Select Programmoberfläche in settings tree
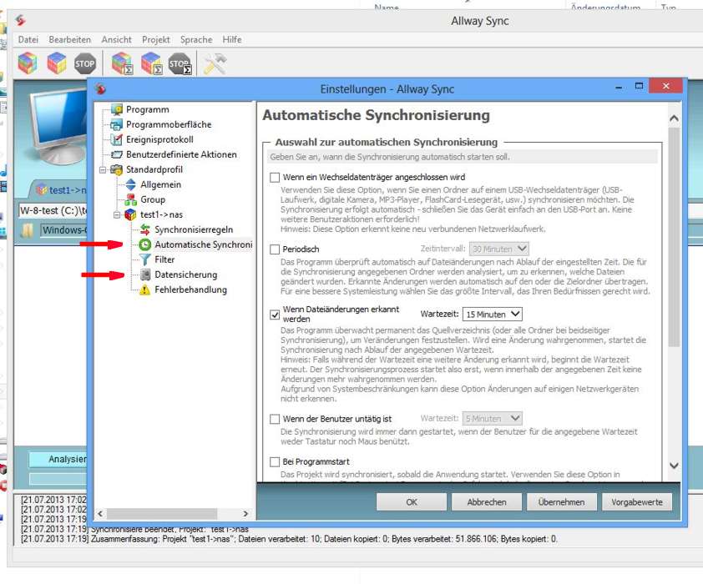The image size is (703, 584). (169, 124)
